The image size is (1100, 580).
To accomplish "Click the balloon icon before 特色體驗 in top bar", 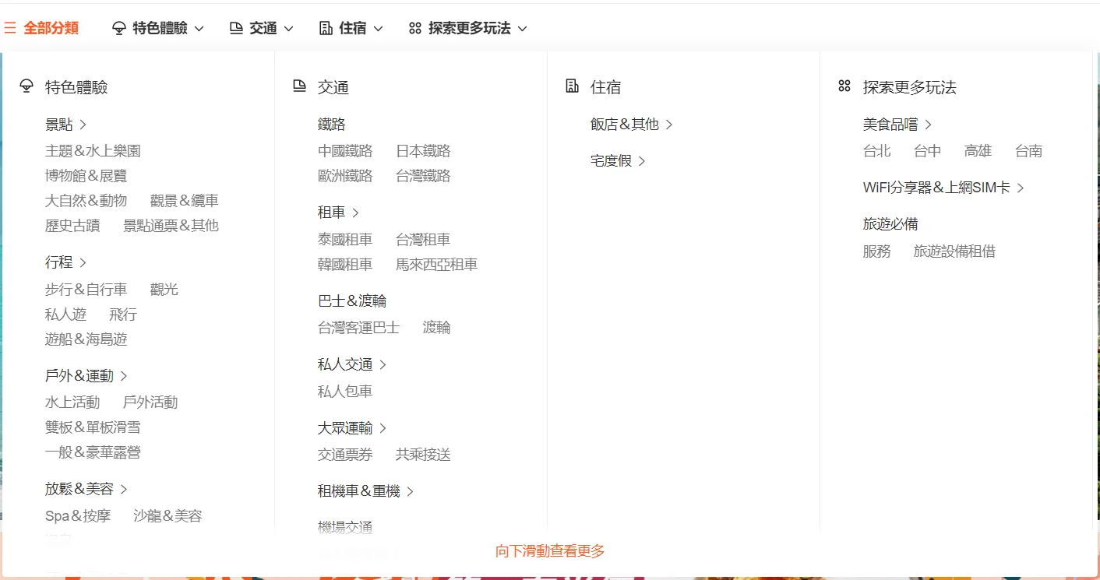I will 119,28.
